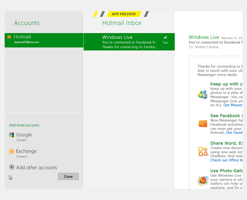Click the To: Jeremy Likness recipient line
The image size is (247, 200).
pyautogui.click(x=204, y=47)
